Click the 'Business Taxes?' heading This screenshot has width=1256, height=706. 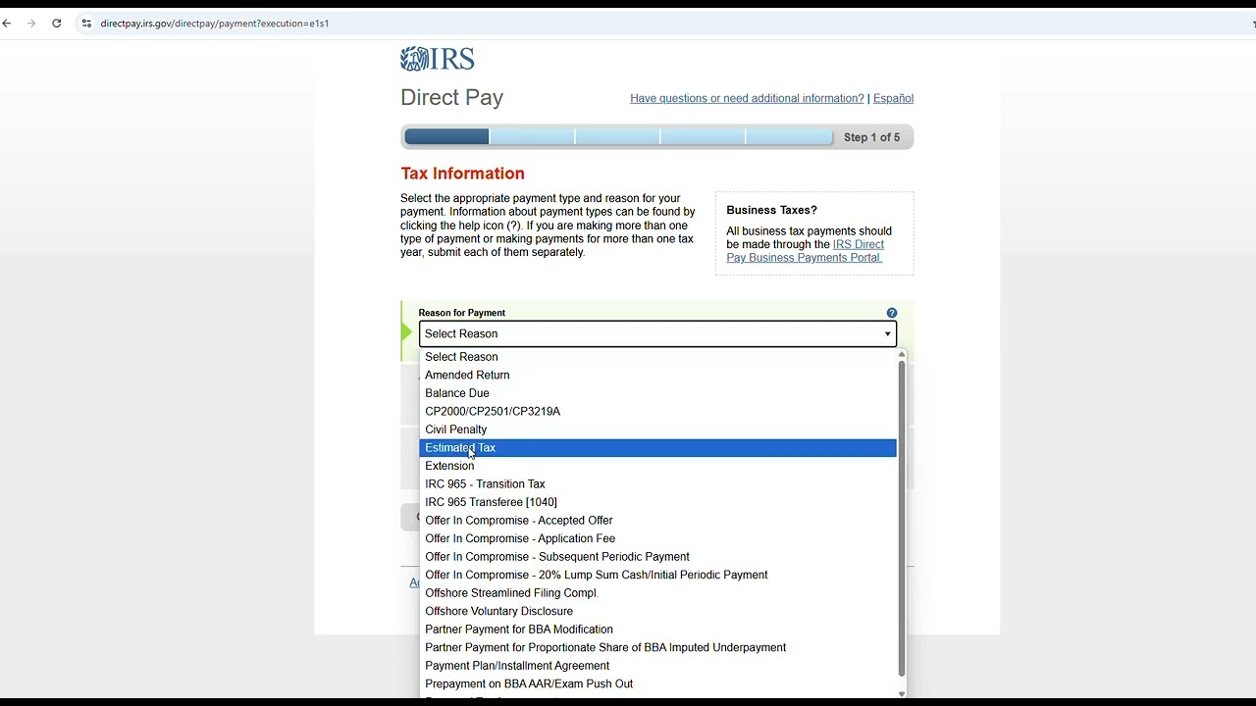772,210
